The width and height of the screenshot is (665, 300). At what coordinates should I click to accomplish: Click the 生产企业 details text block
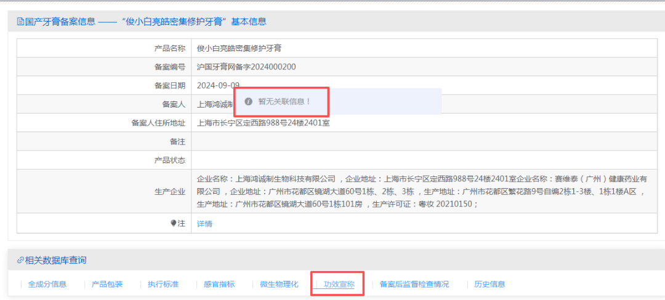click(x=422, y=191)
